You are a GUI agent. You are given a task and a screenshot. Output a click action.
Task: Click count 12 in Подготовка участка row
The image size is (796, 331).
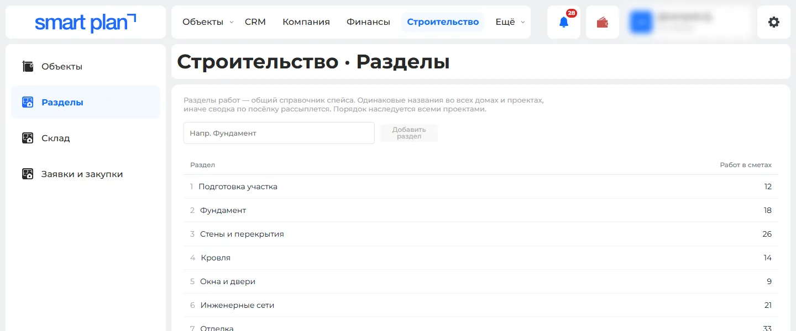point(768,186)
